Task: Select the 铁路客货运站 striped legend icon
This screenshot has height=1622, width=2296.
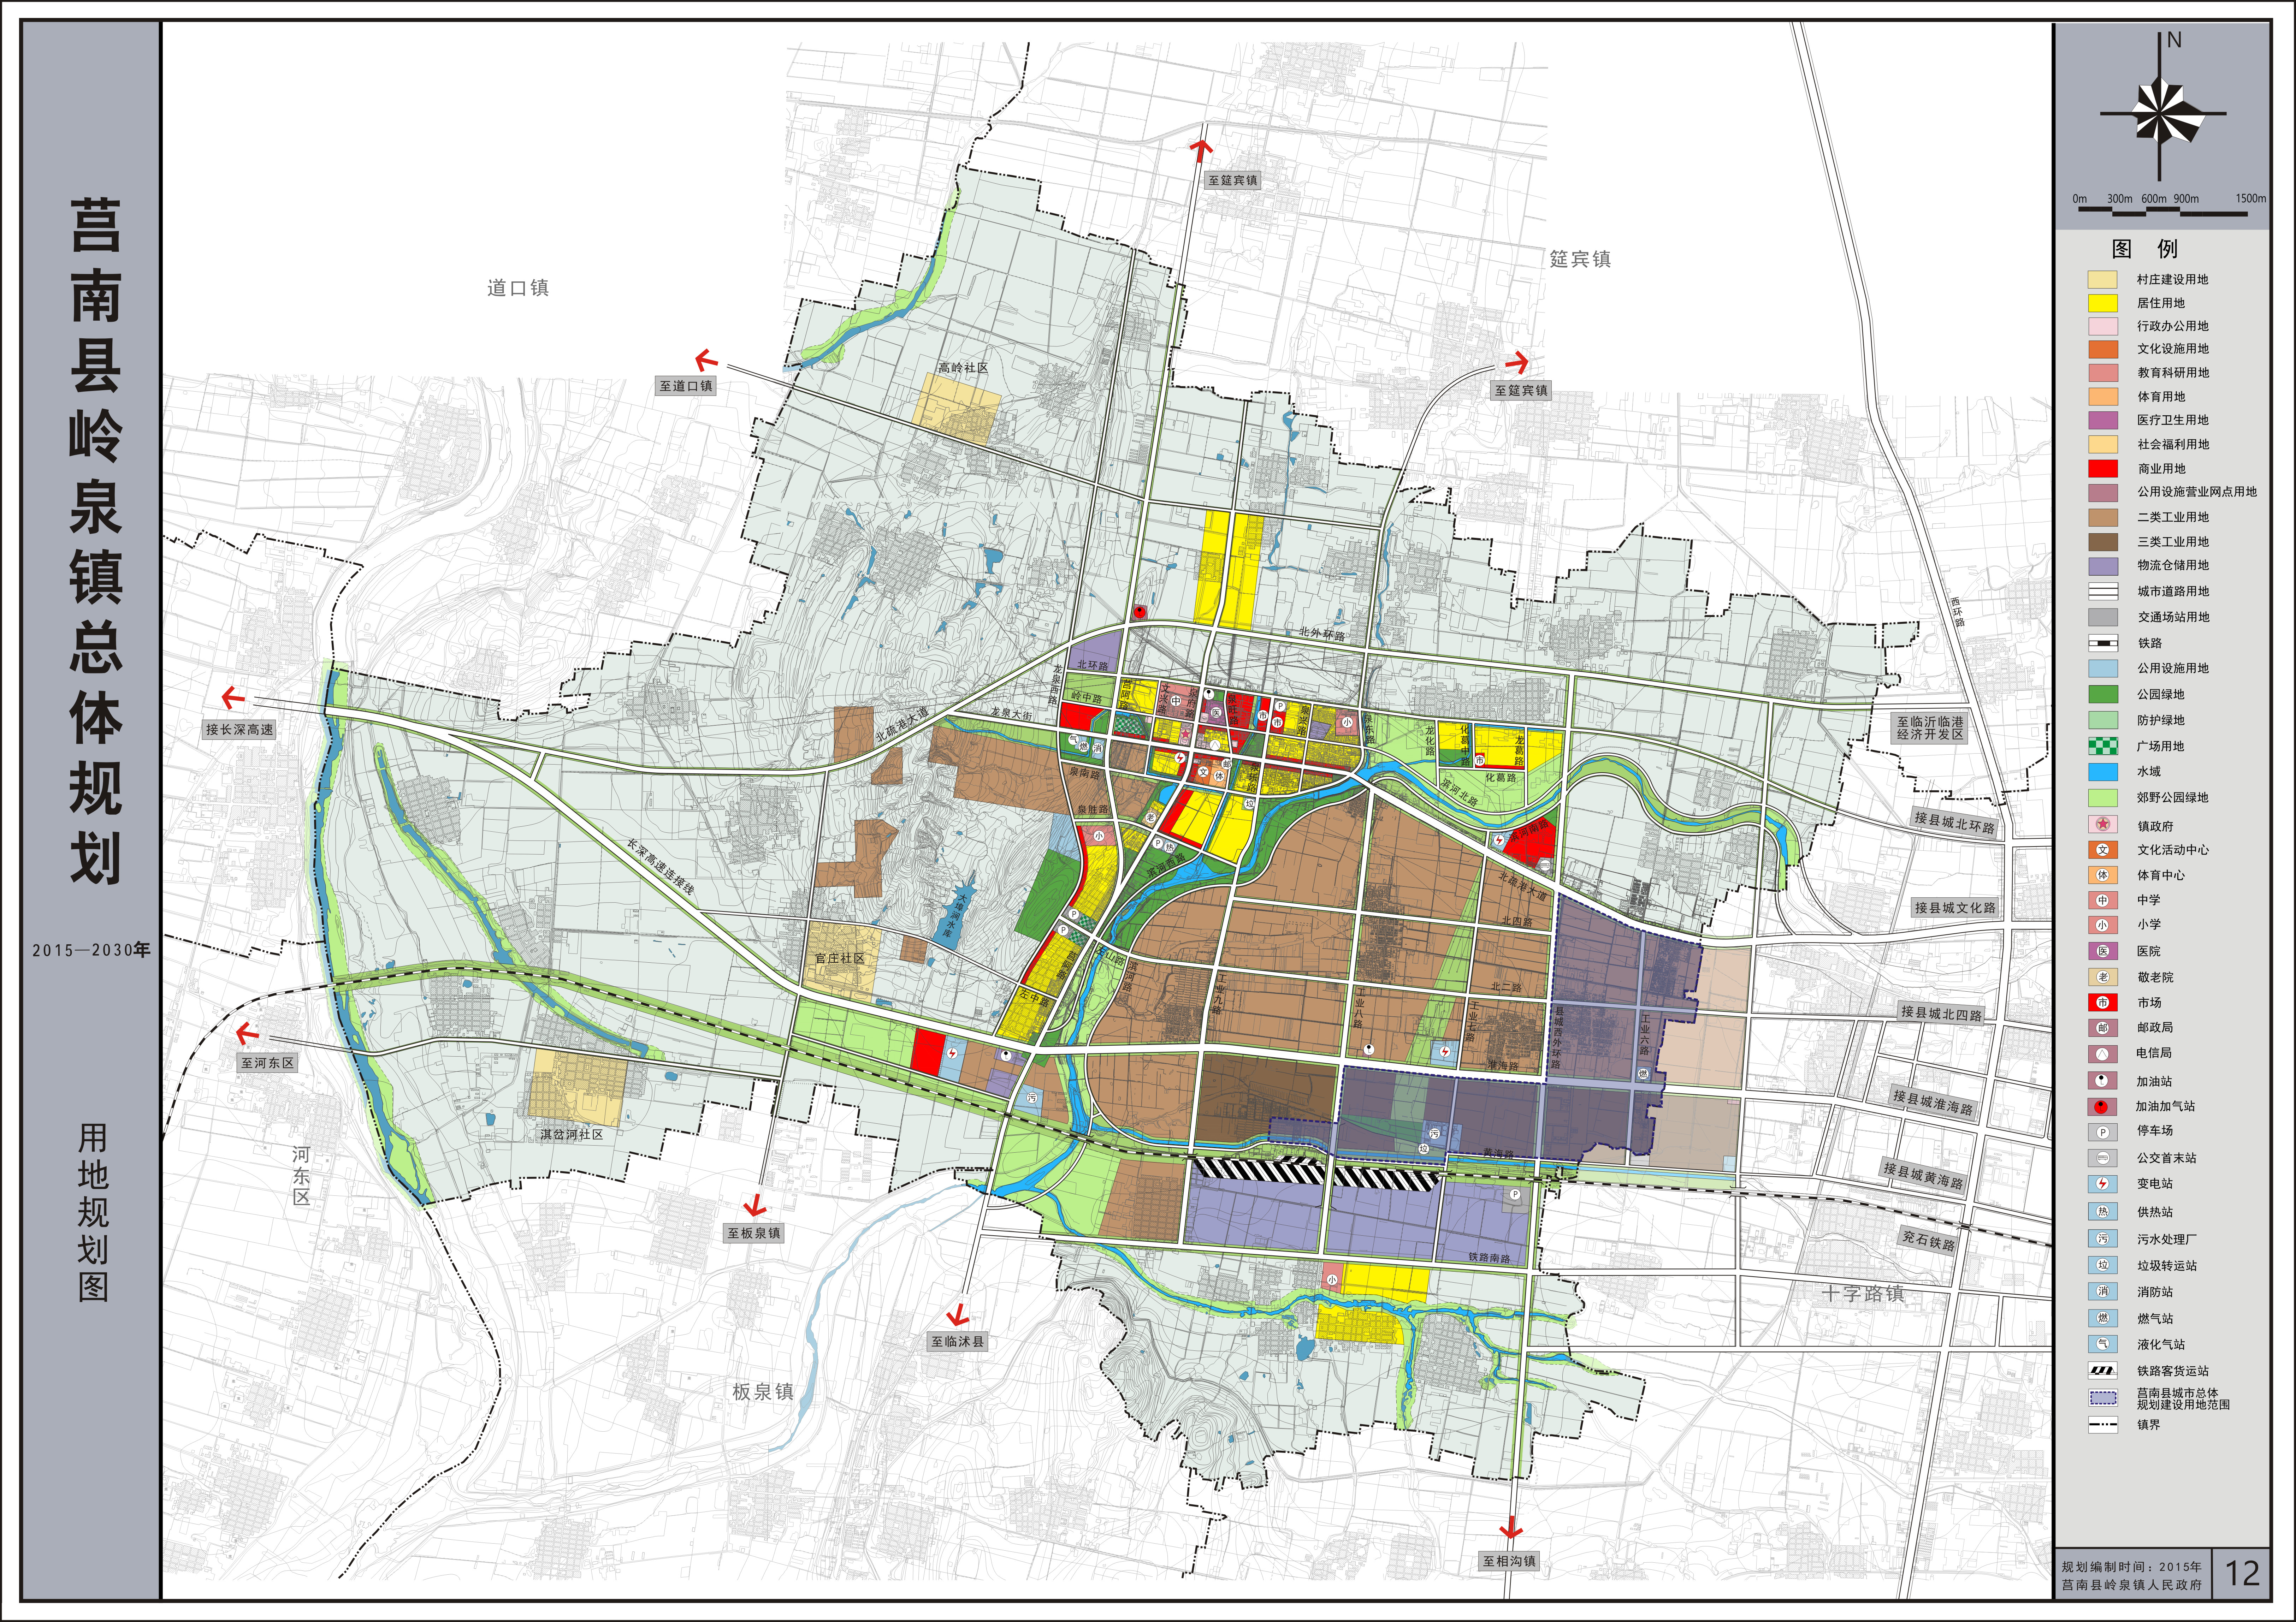Action: (x=2103, y=1371)
